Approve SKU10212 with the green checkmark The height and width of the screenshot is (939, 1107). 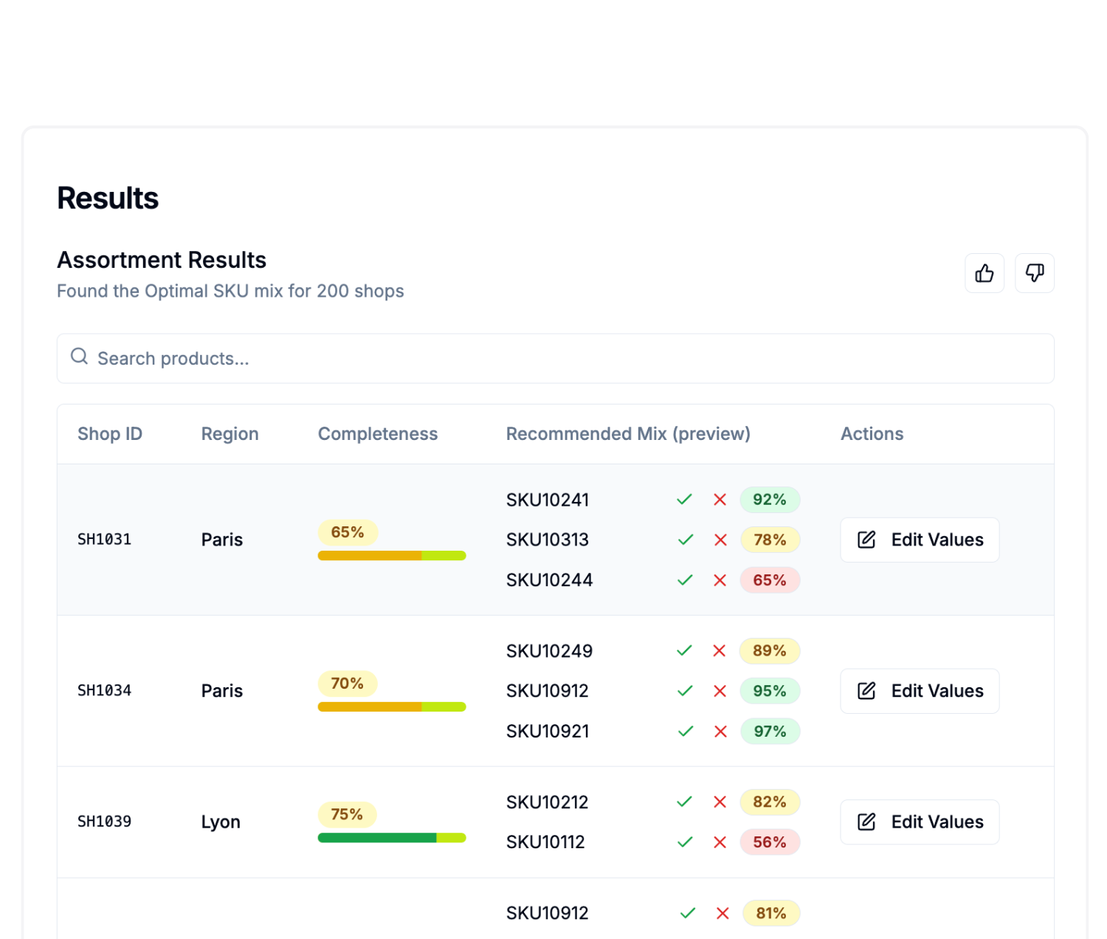(x=684, y=802)
